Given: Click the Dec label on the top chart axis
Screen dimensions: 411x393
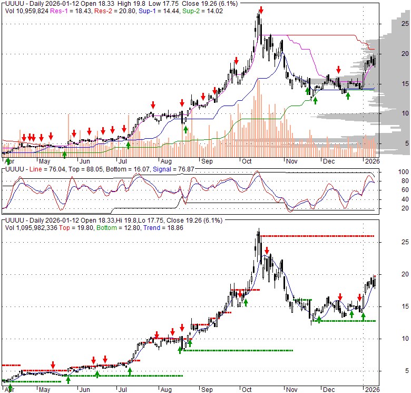Looking at the screenshot, I should click(329, 161).
